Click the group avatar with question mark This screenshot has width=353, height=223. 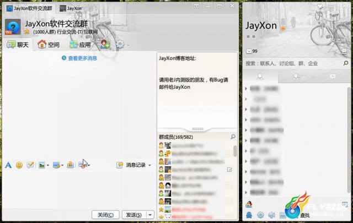(x=13, y=27)
